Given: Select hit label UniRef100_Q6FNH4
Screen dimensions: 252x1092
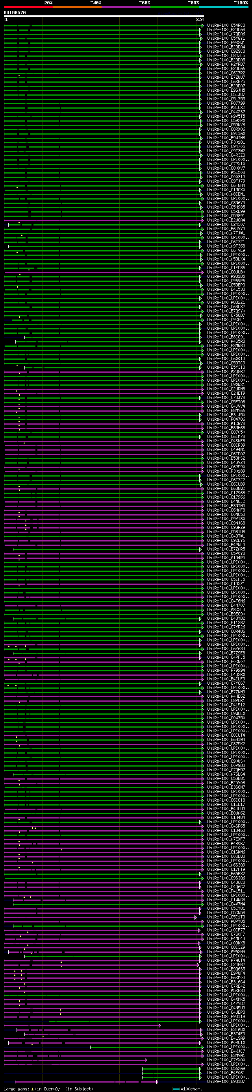Looking at the screenshot, I should tap(226, 185).
